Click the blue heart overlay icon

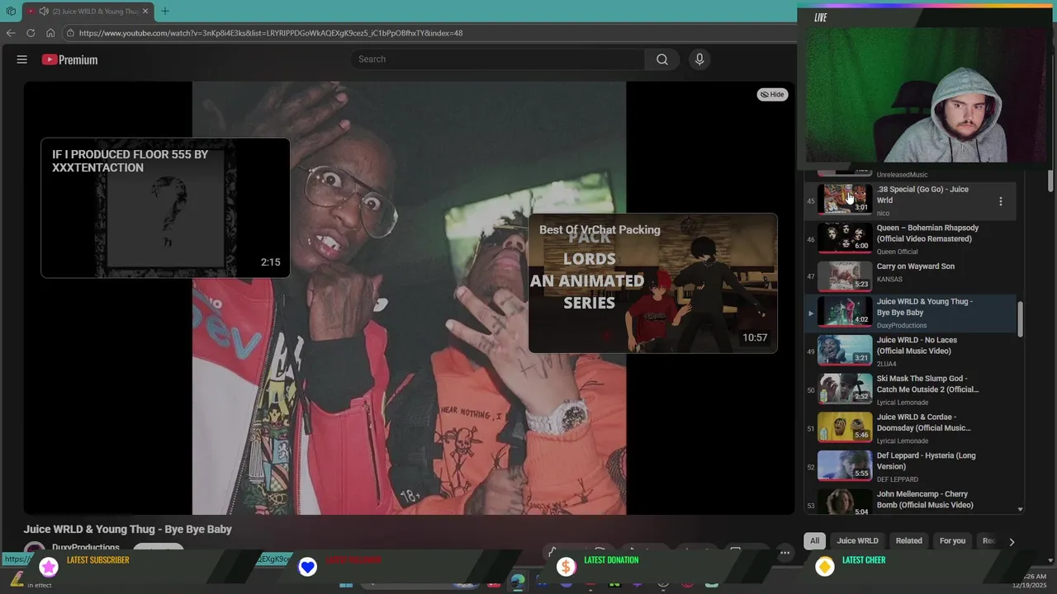[307, 567]
